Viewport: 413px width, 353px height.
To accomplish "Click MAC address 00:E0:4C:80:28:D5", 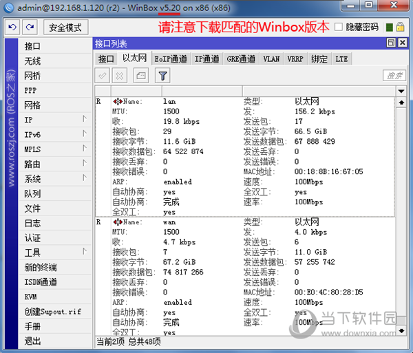I will click(329, 292).
